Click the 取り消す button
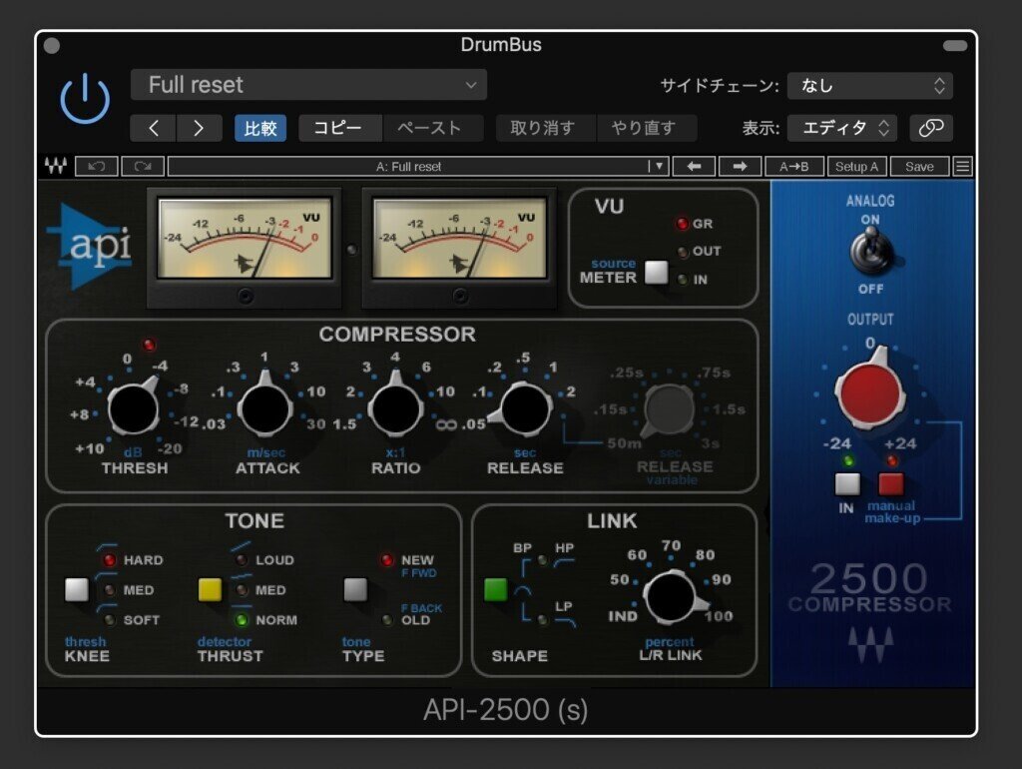Image resolution: width=1022 pixels, height=769 pixels. (x=545, y=128)
